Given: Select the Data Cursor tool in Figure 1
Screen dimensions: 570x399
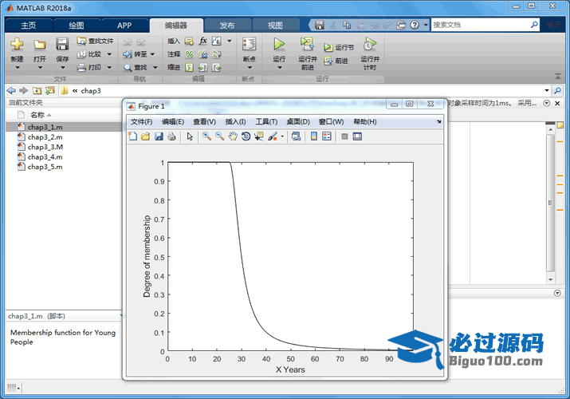Looking at the screenshot, I should pyautogui.click(x=259, y=136).
